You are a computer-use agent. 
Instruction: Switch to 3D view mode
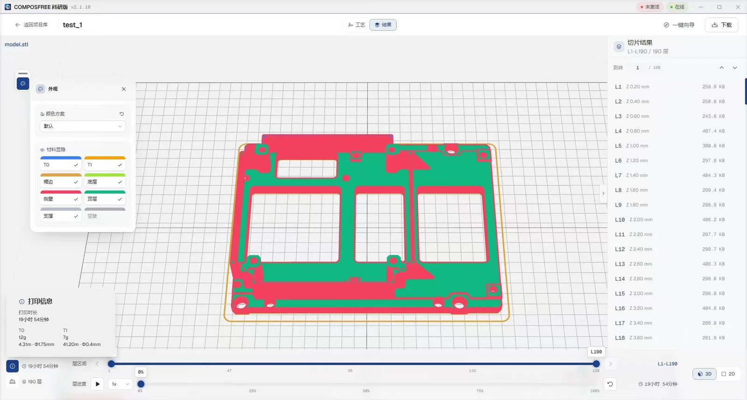tap(705, 374)
